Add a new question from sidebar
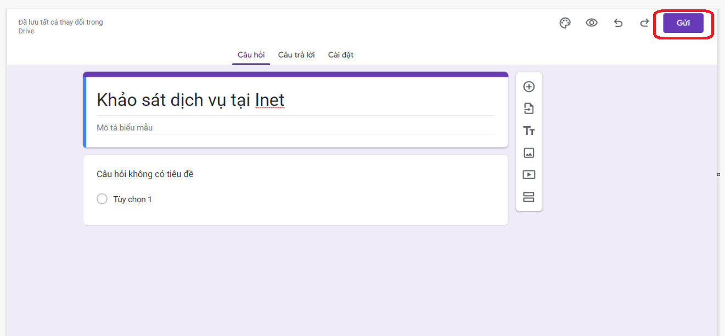725x336 pixels. click(x=529, y=87)
